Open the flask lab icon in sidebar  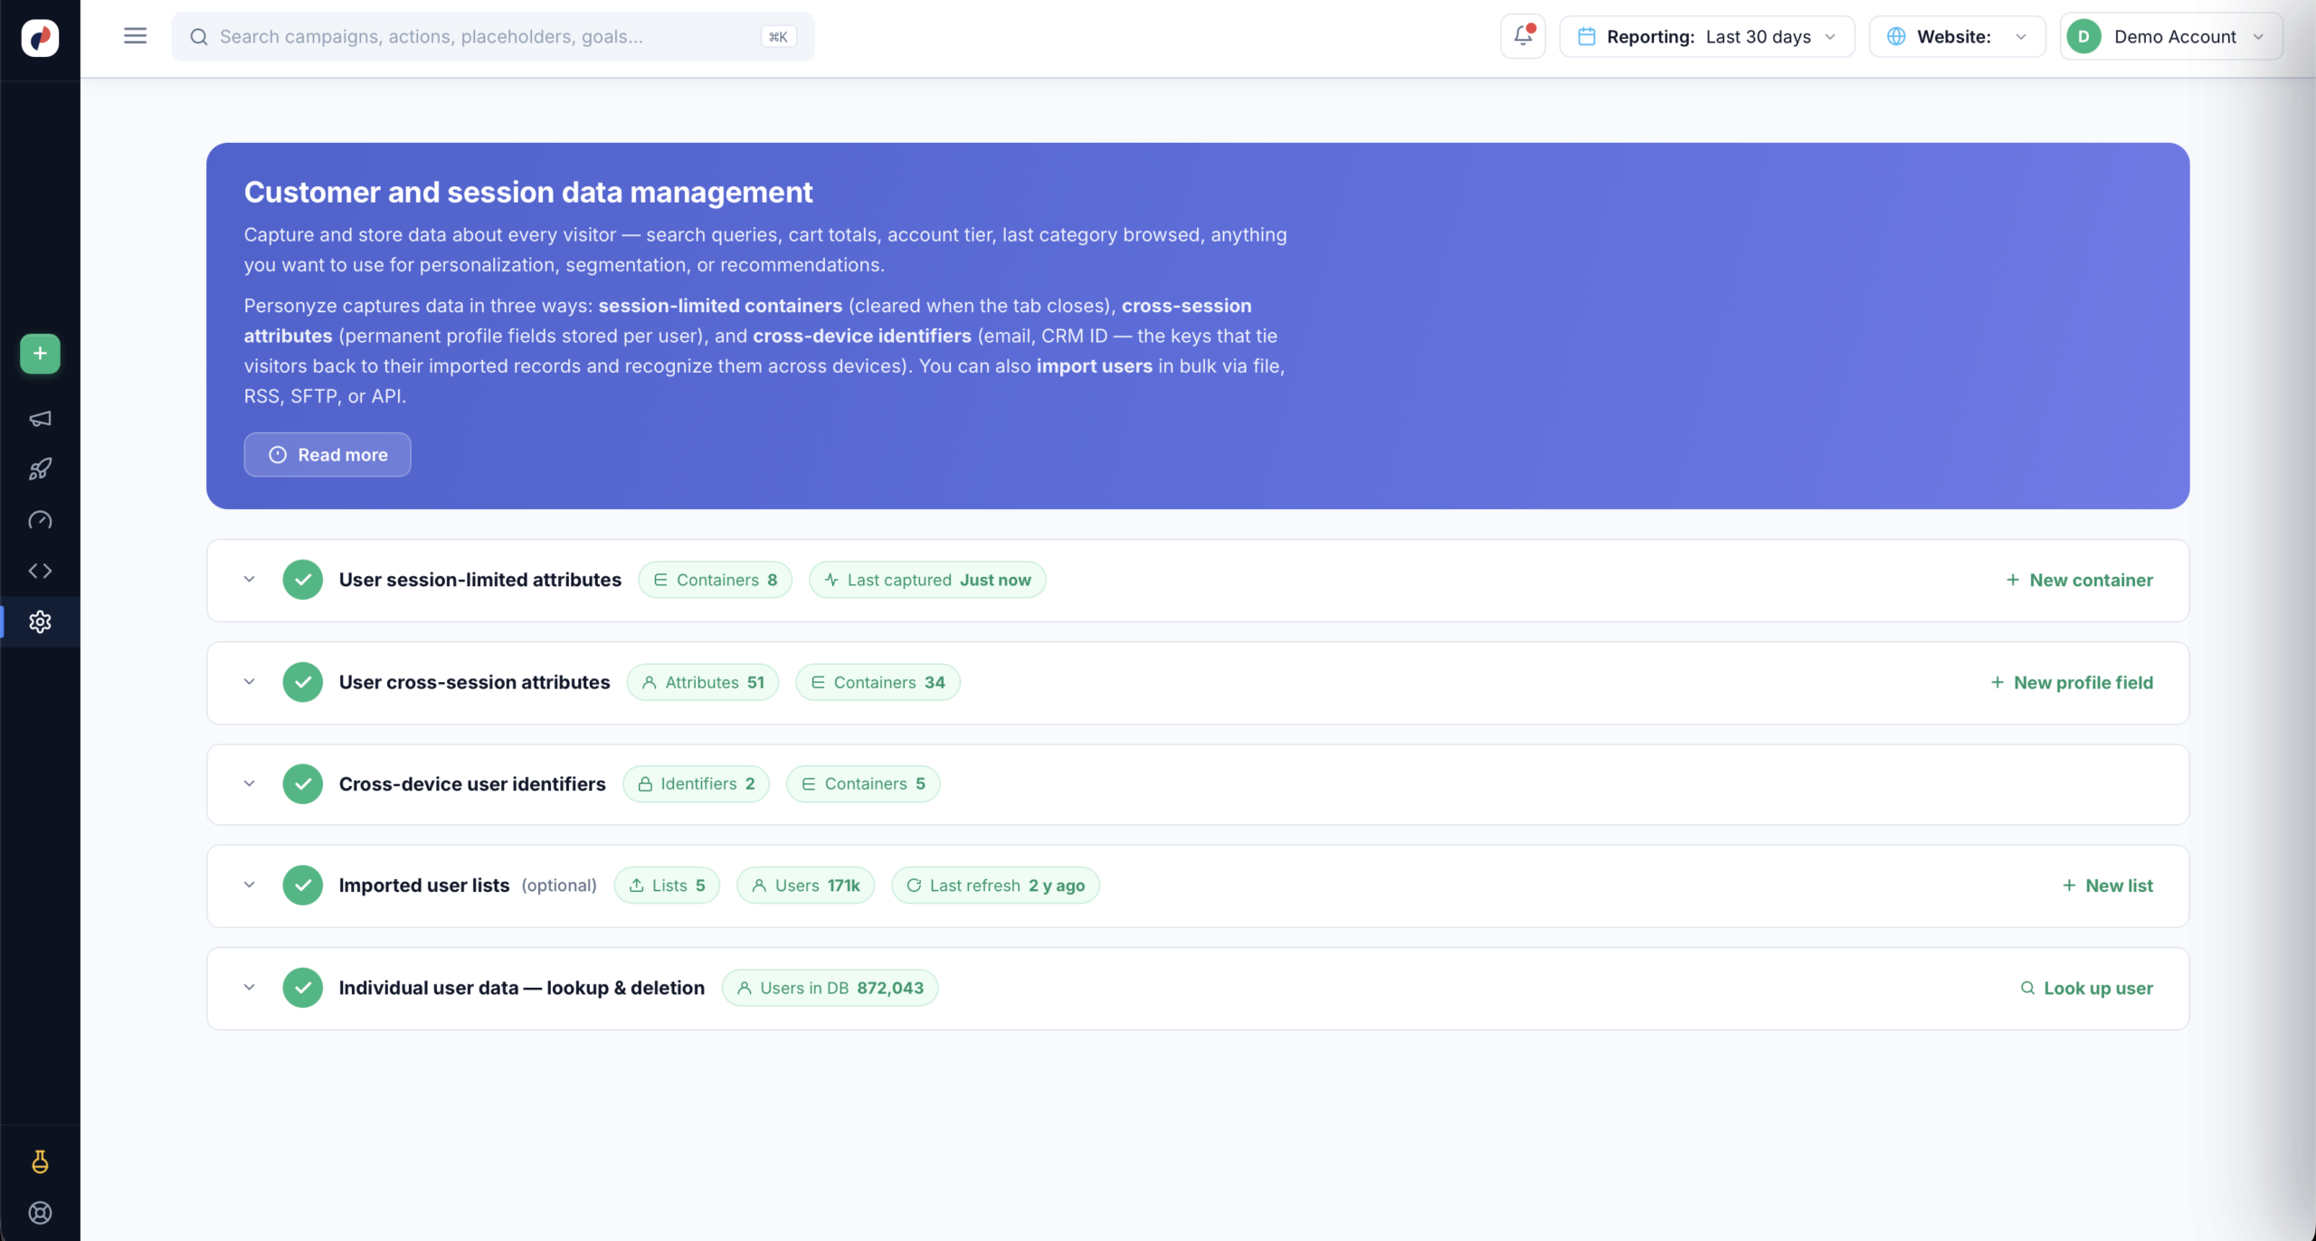40,1161
